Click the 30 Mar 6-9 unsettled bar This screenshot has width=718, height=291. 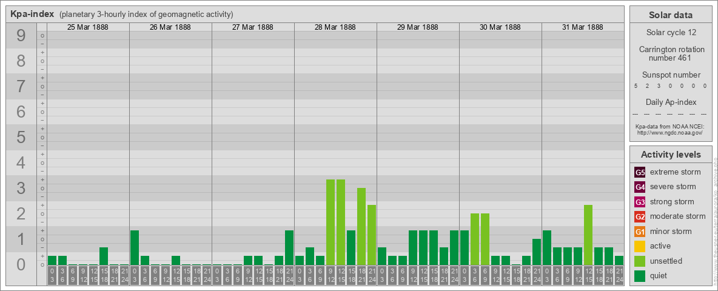485,239
